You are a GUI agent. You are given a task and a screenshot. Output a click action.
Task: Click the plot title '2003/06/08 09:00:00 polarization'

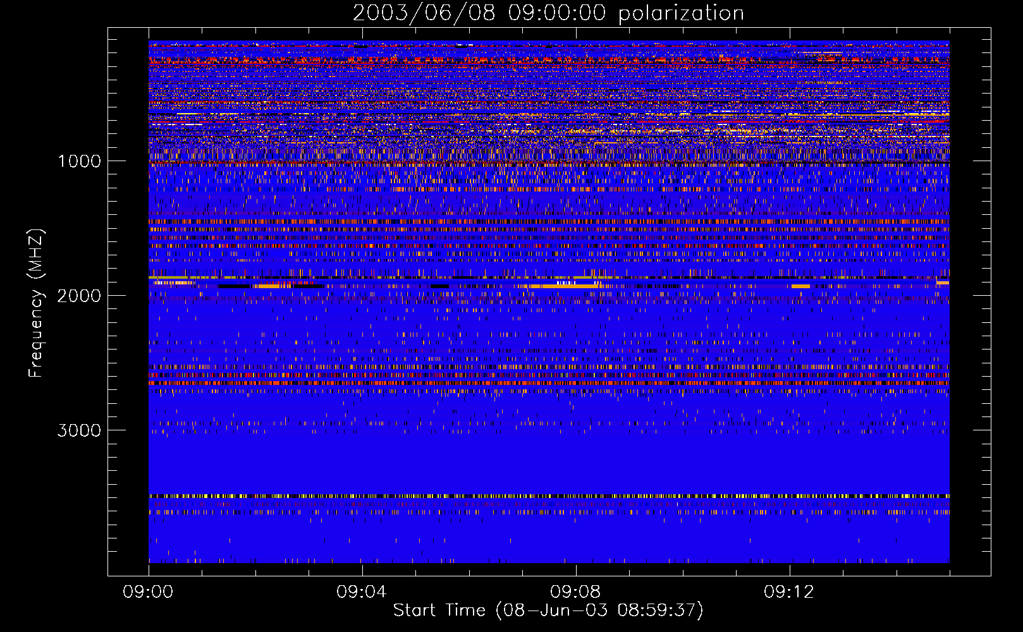pos(548,13)
